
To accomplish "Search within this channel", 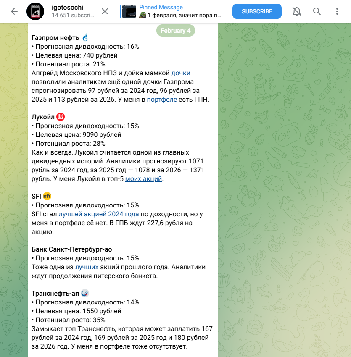I will (317, 11).
